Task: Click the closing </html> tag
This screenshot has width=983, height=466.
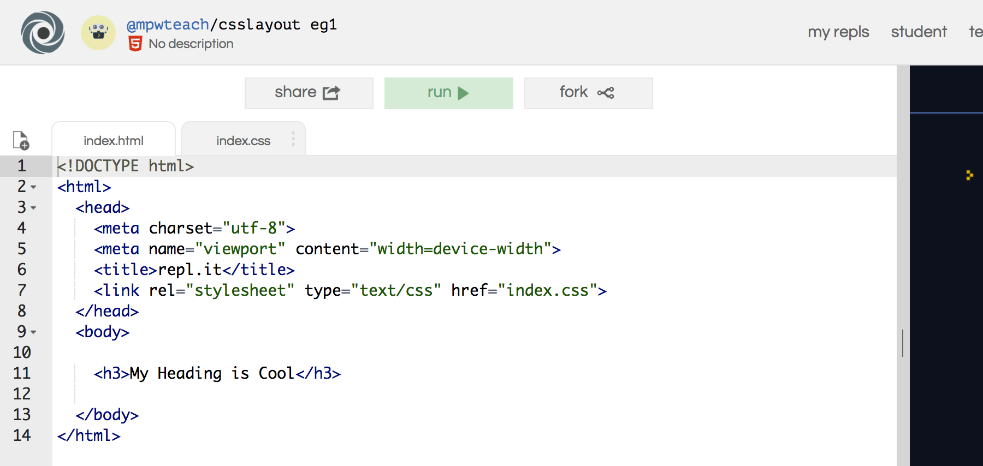Action: 88,435
